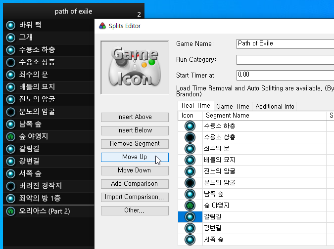This screenshot has height=249, width=334.
Task: Click the 고개 split icon in timer
Action: 11,38
